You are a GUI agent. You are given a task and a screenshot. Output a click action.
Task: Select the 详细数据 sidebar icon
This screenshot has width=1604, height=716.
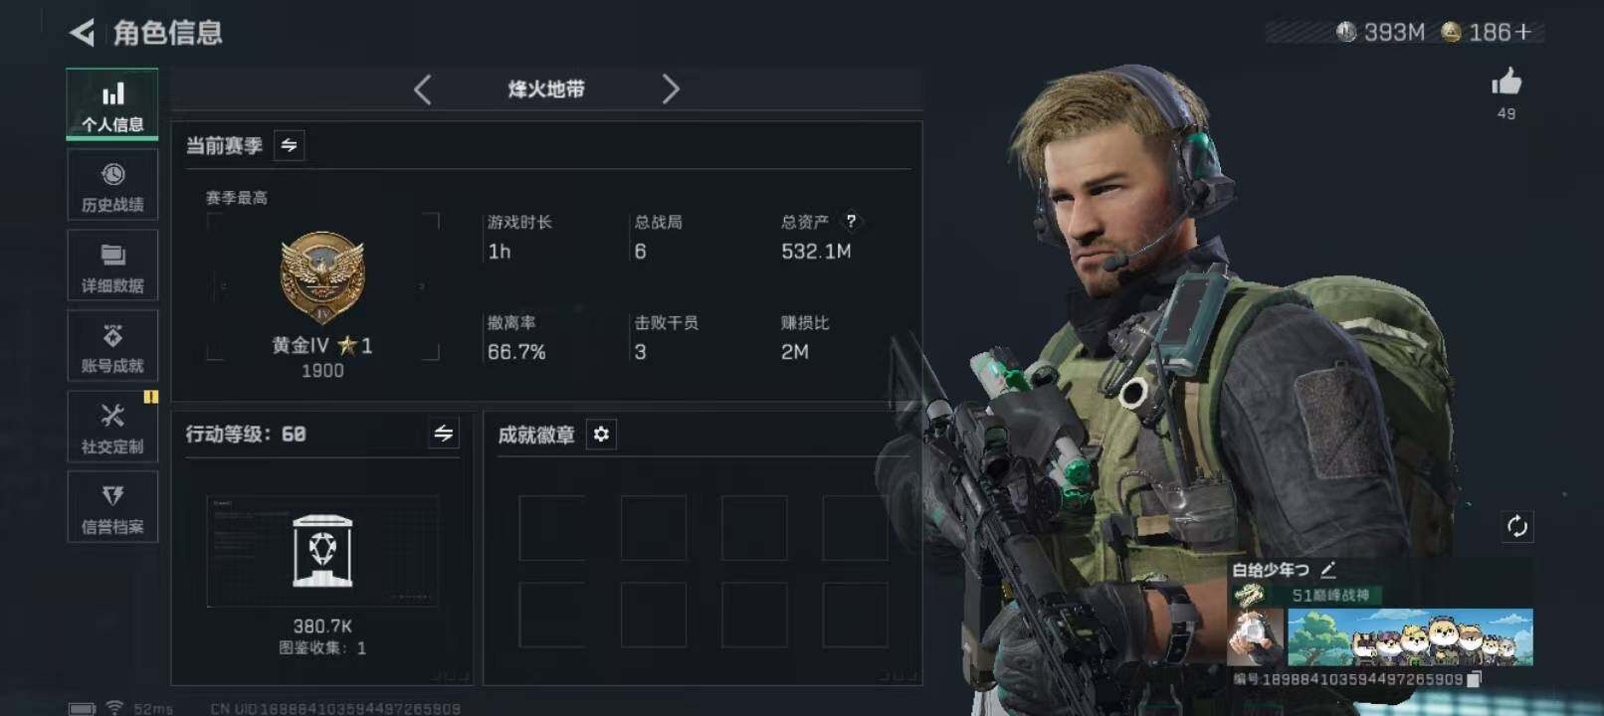(x=112, y=266)
